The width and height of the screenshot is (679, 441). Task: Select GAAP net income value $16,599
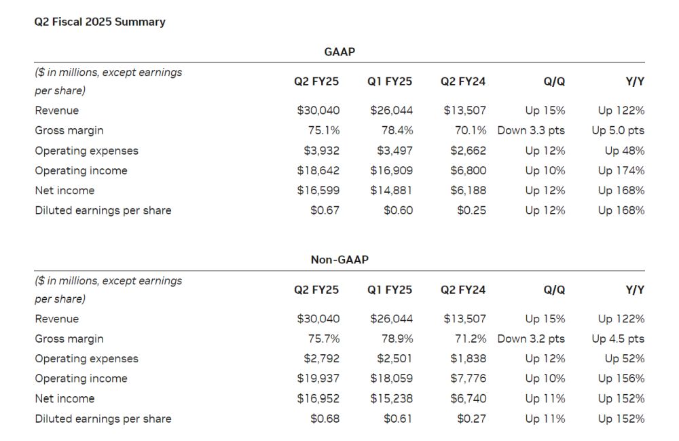[x=318, y=191]
